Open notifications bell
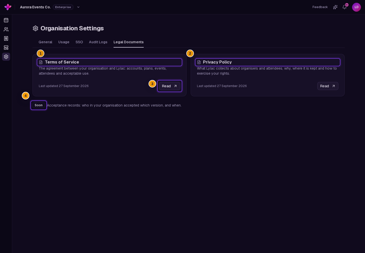 [x=344, y=7]
